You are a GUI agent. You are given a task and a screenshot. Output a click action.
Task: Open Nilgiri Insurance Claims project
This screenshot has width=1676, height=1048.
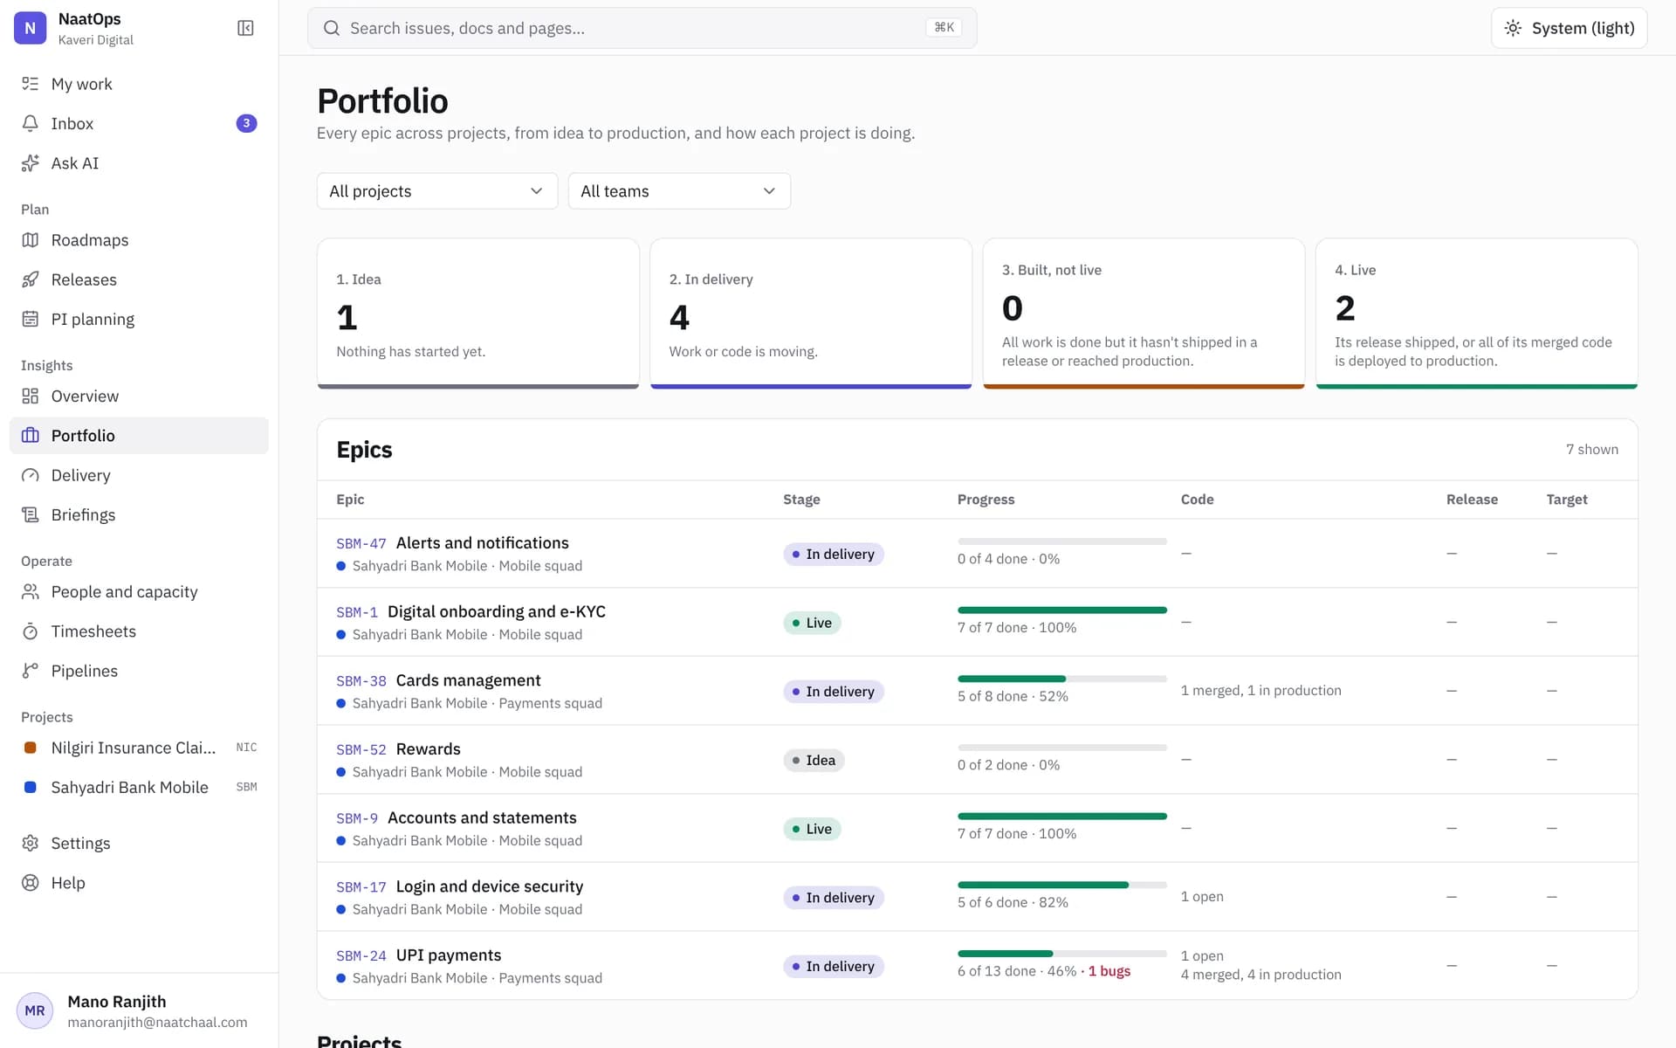tap(139, 748)
